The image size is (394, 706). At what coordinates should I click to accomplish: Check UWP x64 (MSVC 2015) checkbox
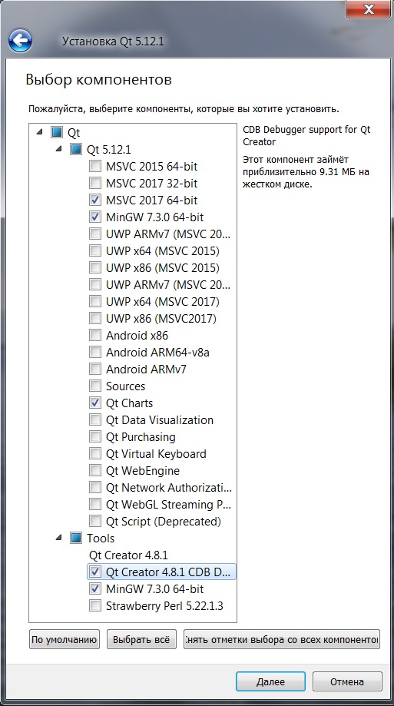click(x=95, y=250)
